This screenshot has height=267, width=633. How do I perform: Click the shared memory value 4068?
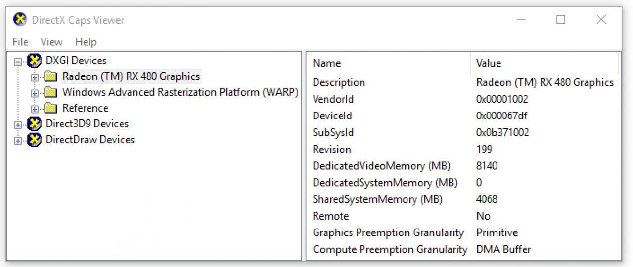point(487,199)
